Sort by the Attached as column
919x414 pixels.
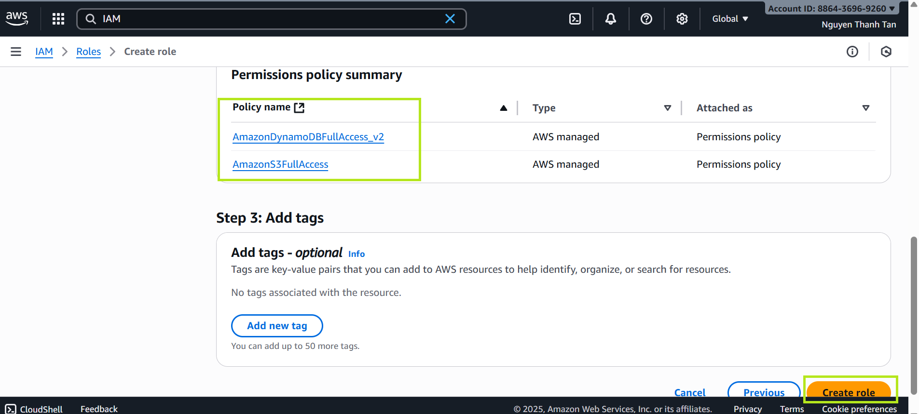(865, 108)
